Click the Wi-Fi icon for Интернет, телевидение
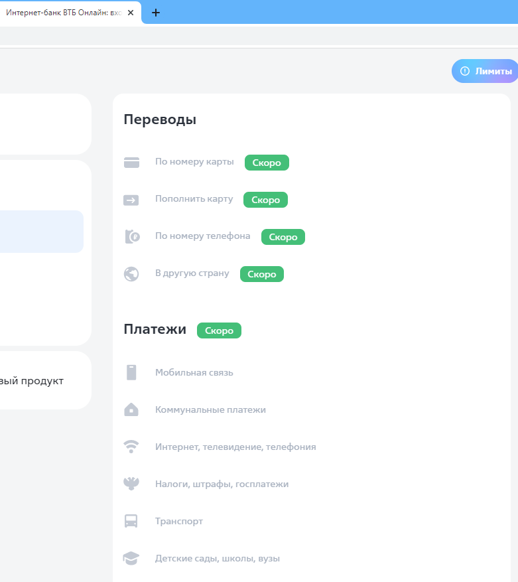This screenshot has height=582, width=518. [131, 447]
